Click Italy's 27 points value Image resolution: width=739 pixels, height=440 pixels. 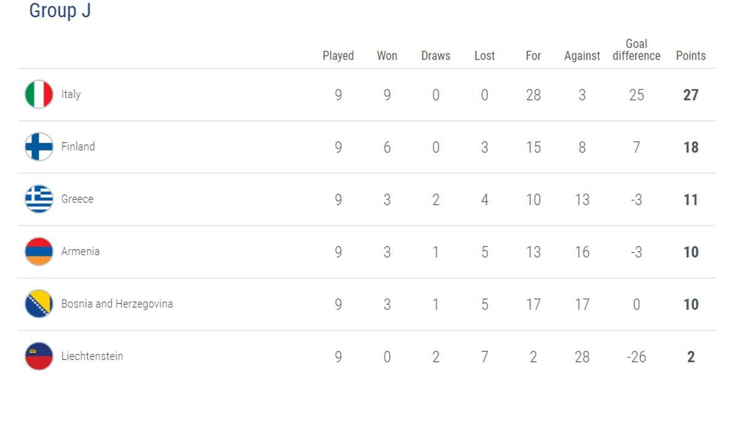coord(691,95)
